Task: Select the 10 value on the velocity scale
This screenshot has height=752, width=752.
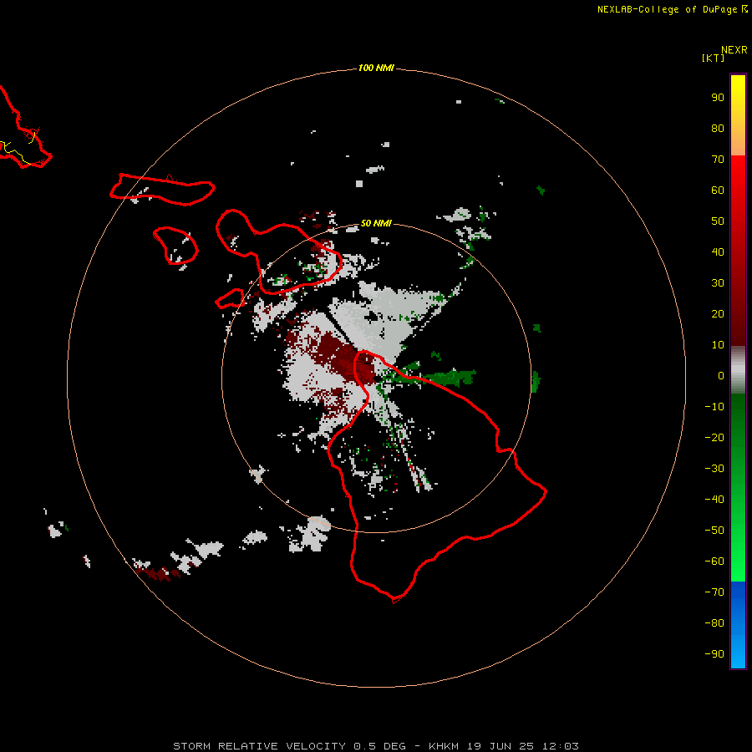Action: click(x=718, y=345)
